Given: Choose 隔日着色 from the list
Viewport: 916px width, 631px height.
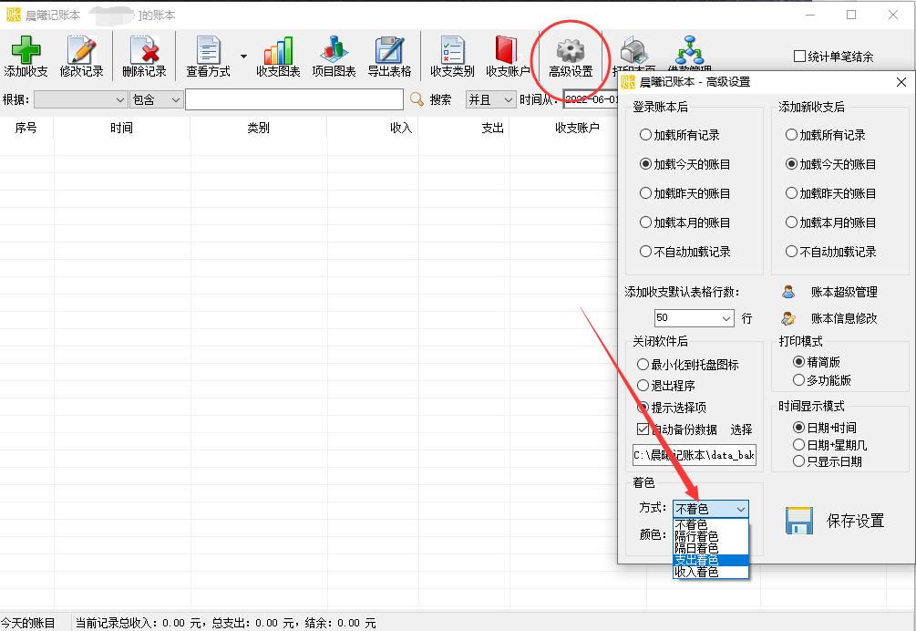Looking at the screenshot, I should [710, 548].
